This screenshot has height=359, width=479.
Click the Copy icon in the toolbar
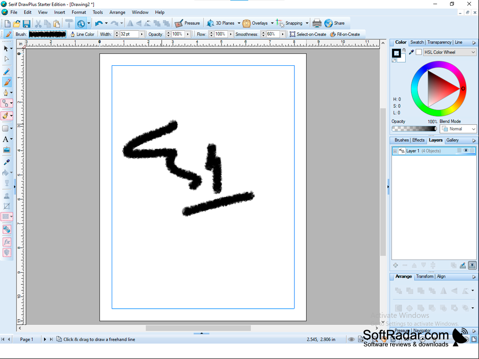(x=47, y=23)
